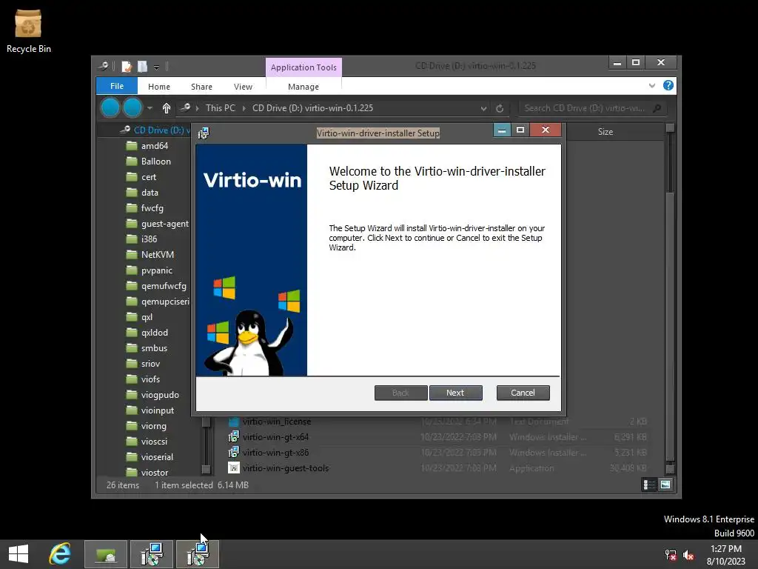Open the recent locations dropdown arrow
This screenshot has width=758, height=569.
coord(150,108)
